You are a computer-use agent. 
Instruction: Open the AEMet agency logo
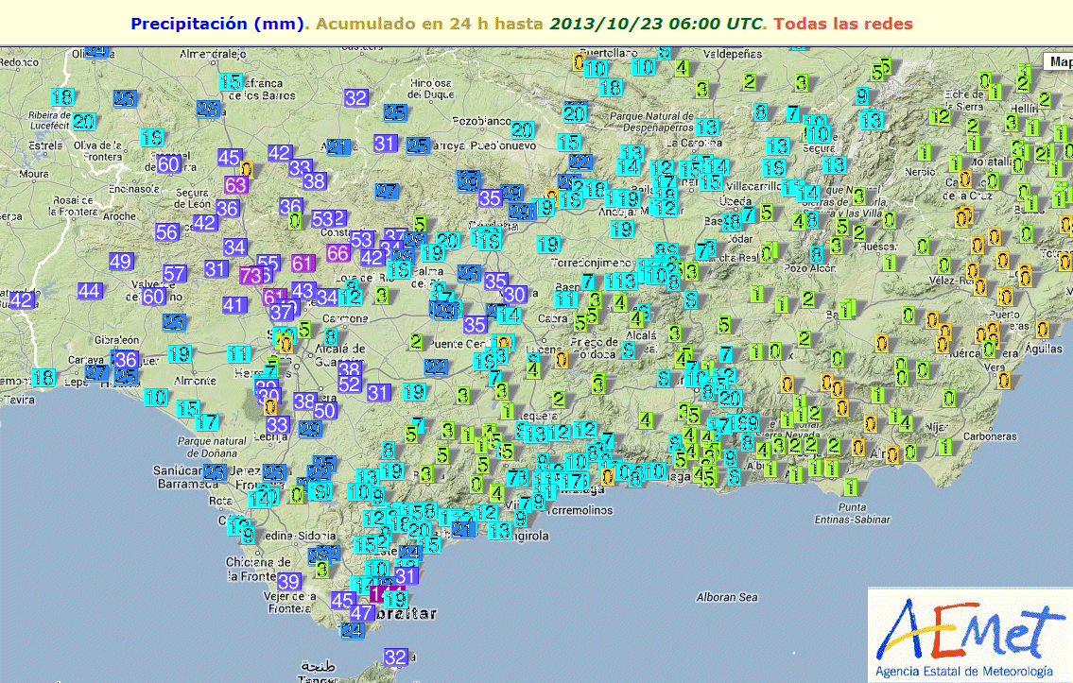970,635
